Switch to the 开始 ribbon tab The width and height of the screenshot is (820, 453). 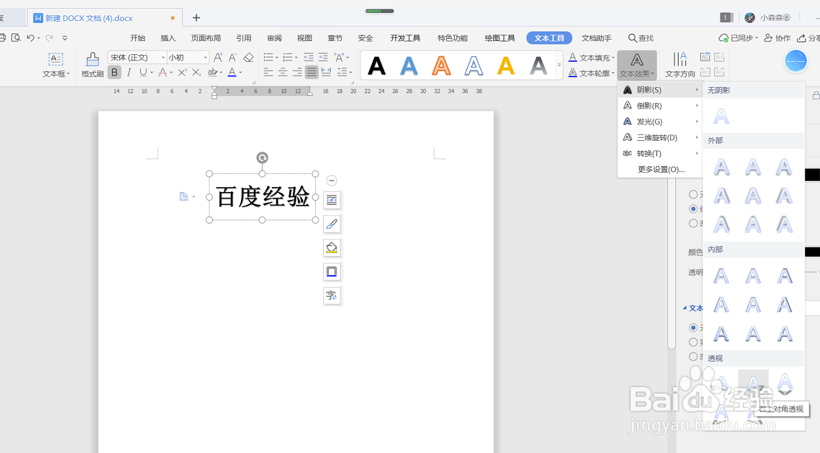(x=138, y=38)
